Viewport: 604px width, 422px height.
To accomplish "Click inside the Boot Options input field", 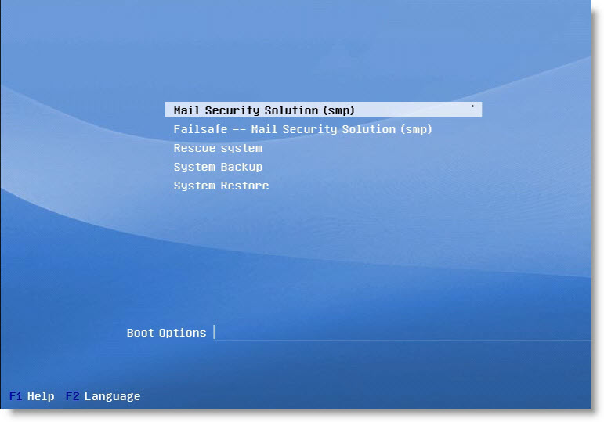I will [x=400, y=333].
